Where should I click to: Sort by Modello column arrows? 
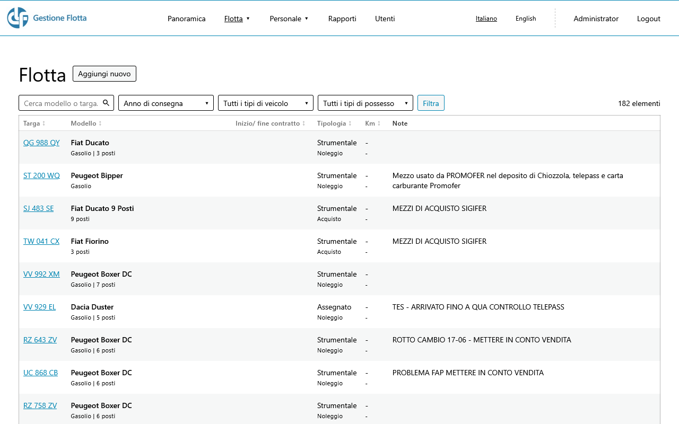click(100, 123)
